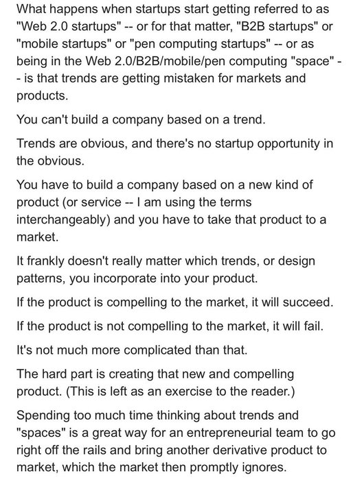Image resolution: width=364 pixels, height=480 pixels.
Task: Click the sentence ending "it will fail."
Action: [x=170, y=326]
